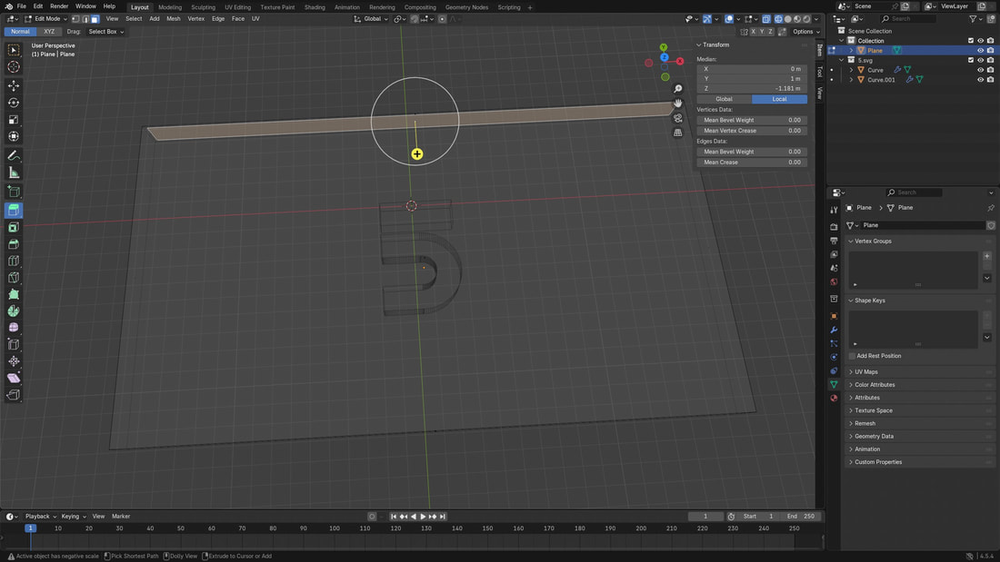This screenshot has width=1000, height=562.
Task: Switch to the Sculpting workspace tab
Action: click(203, 7)
